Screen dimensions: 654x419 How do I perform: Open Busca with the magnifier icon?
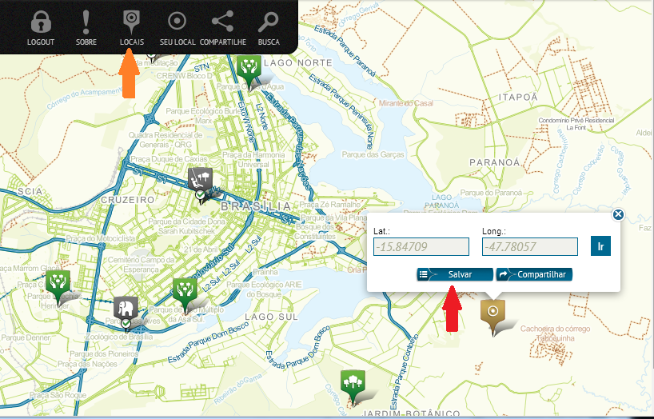269,22
